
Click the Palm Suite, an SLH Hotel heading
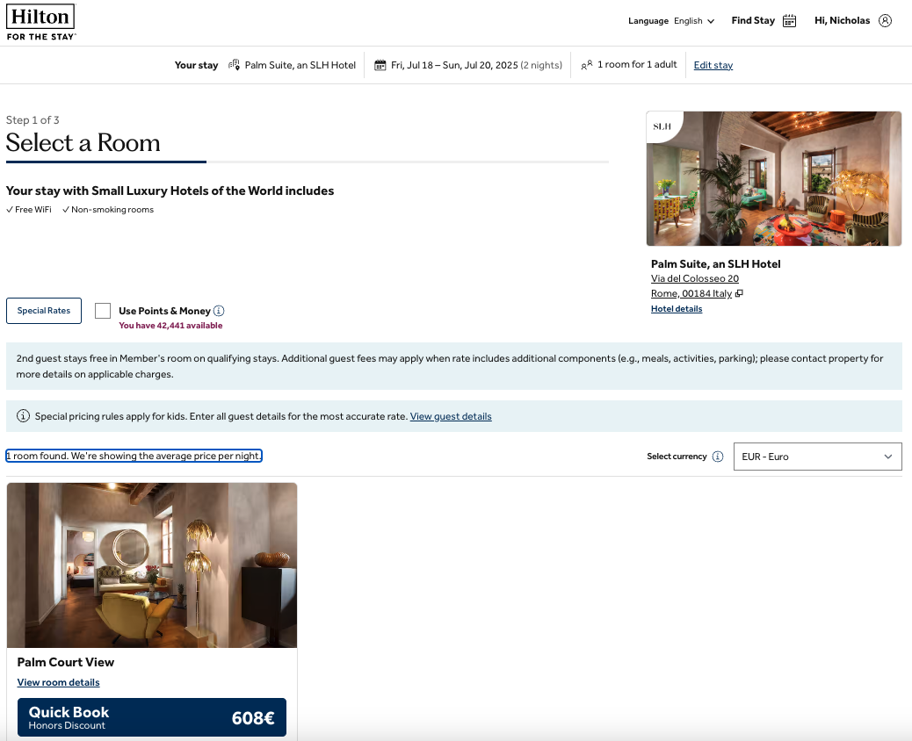coord(715,264)
